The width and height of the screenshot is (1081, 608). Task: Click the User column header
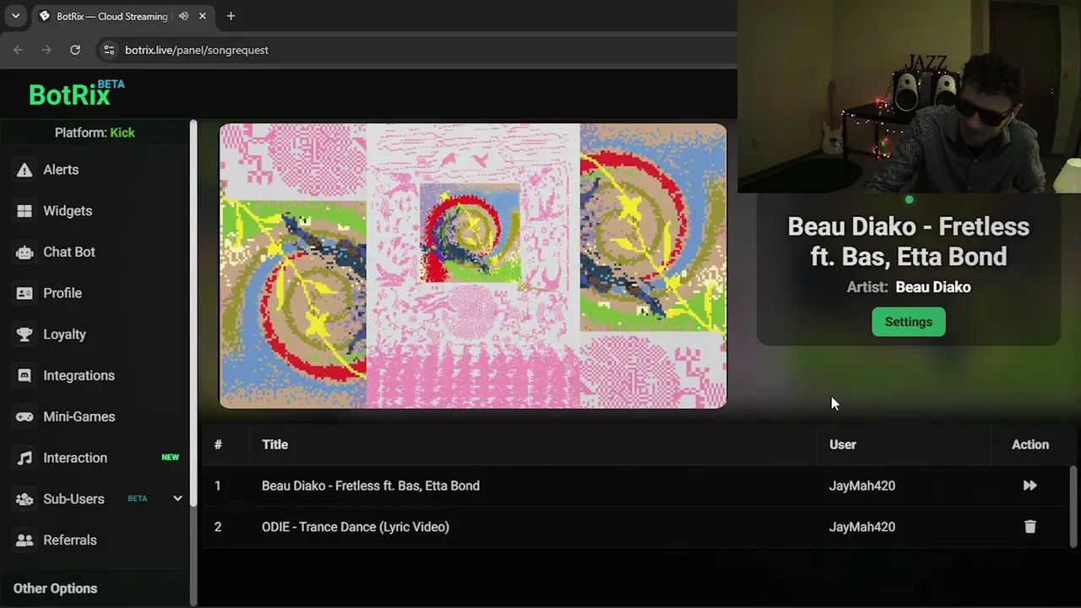pyautogui.click(x=843, y=445)
